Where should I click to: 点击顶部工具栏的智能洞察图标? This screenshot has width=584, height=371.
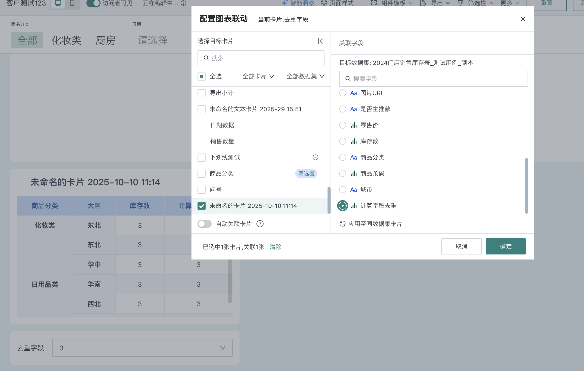pyautogui.click(x=284, y=3)
